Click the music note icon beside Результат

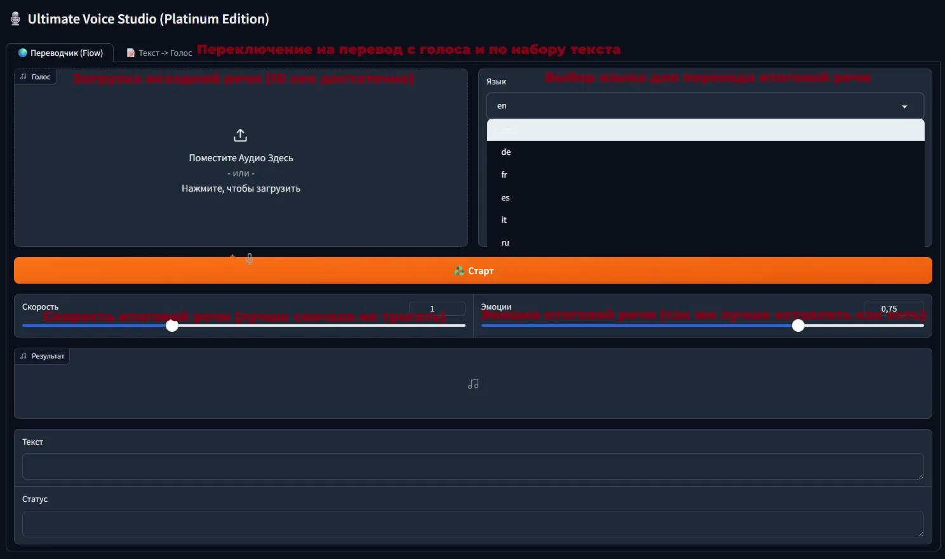(23, 357)
